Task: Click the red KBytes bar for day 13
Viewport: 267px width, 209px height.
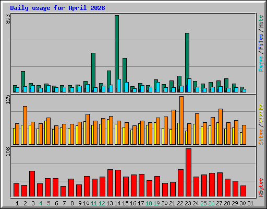Action: coord(110,183)
